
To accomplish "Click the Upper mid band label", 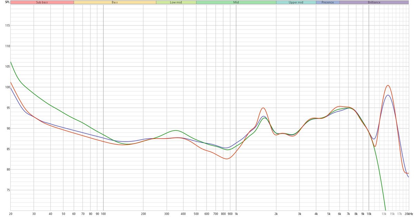I will (x=296, y=2).
